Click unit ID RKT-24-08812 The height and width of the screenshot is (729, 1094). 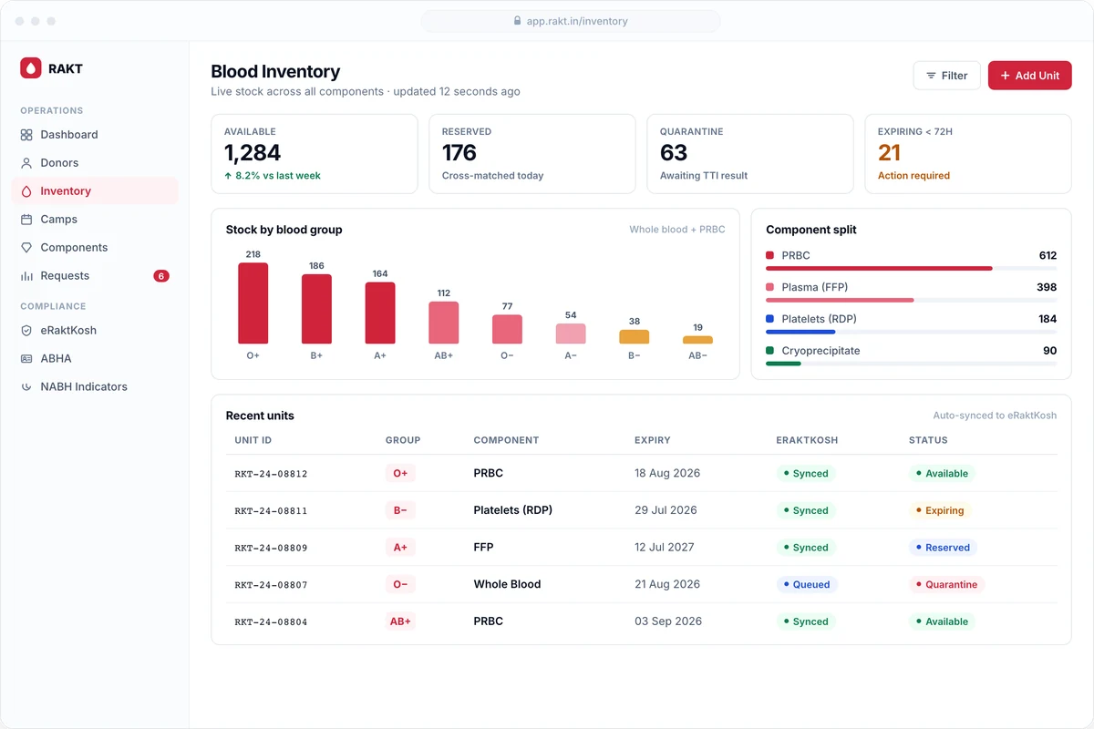271,474
